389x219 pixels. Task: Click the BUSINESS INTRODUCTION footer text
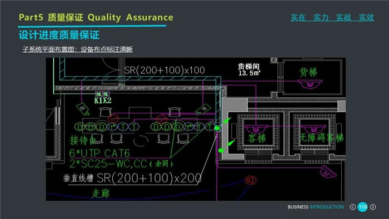point(316,207)
